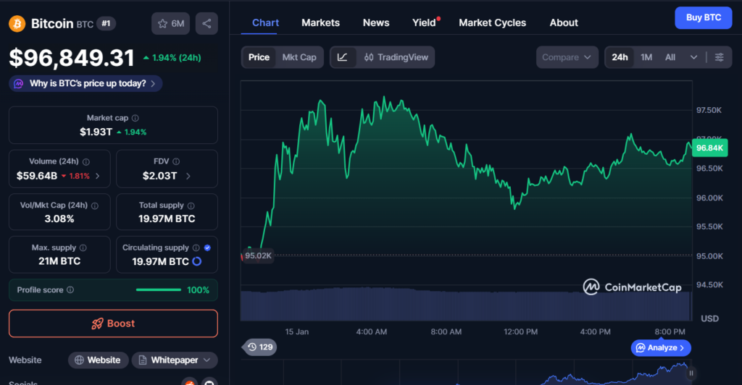The height and width of the screenshot is (385, 742).
Task: Open the Markets tab
Action: [x=320, y=22]
